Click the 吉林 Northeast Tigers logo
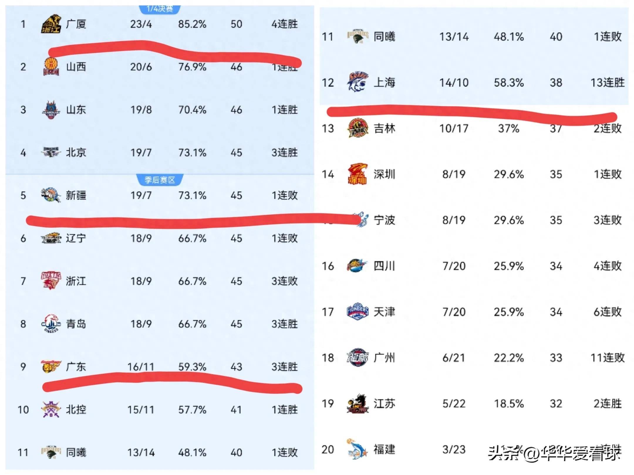Viewport: 634px width, 475px height. coord(357,128)
